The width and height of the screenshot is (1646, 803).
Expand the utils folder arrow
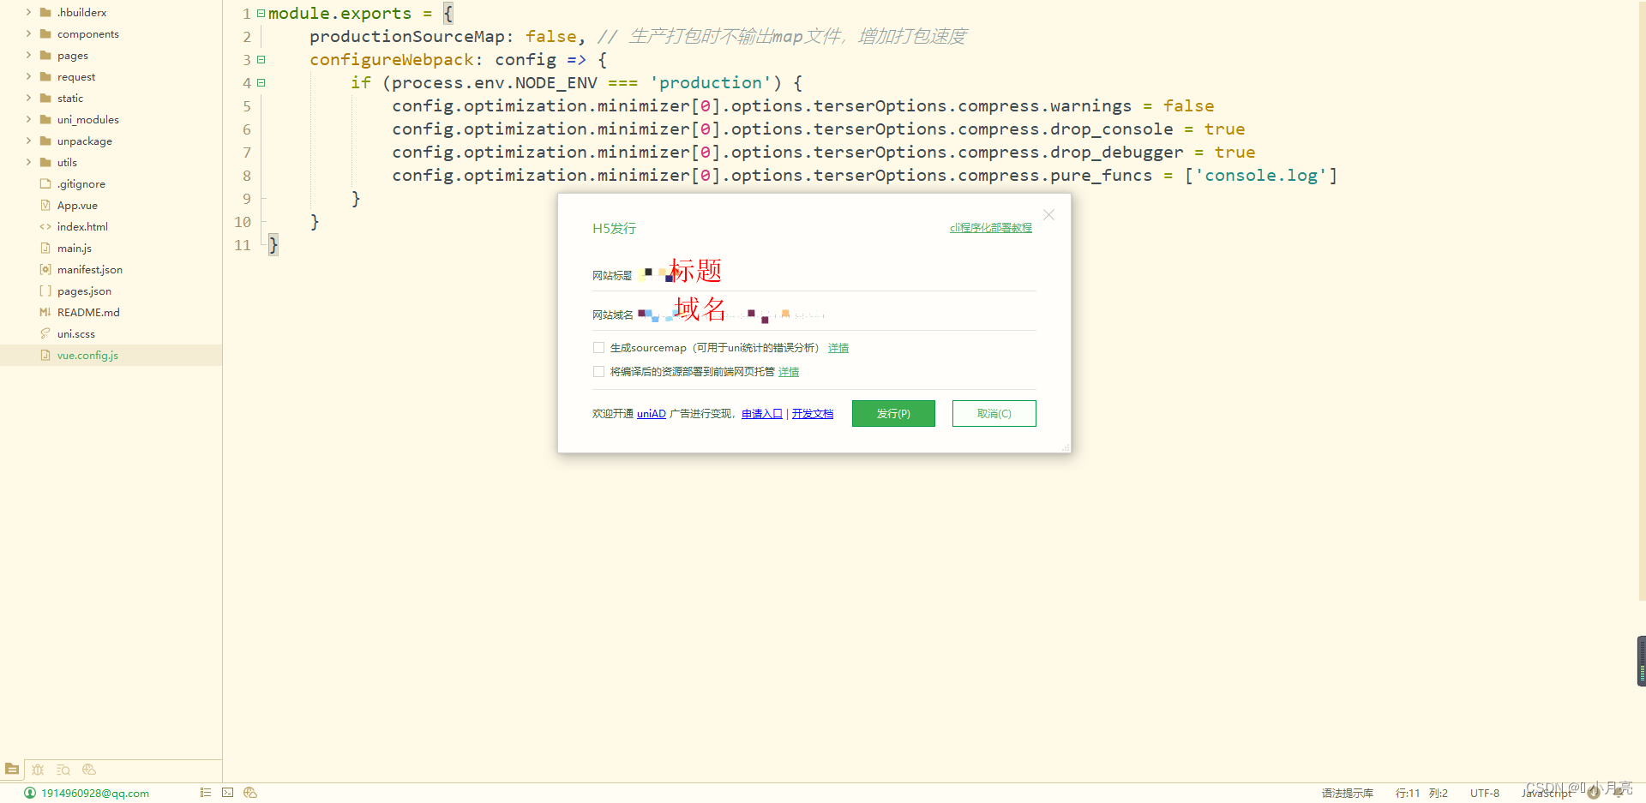point(28,162)
